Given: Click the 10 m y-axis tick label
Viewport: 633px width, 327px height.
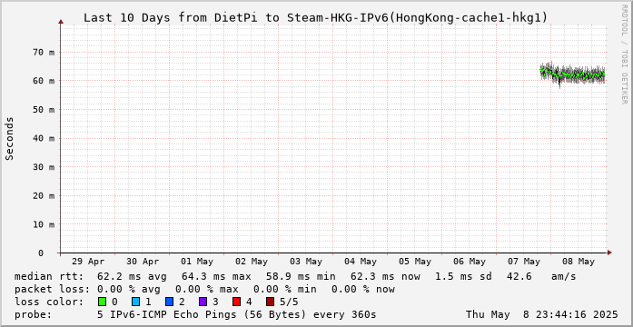Looking at the screenshot, I should [x=44, y=224].
